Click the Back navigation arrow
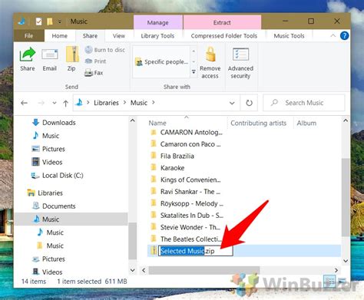364x300 pixels. point(25,103)
